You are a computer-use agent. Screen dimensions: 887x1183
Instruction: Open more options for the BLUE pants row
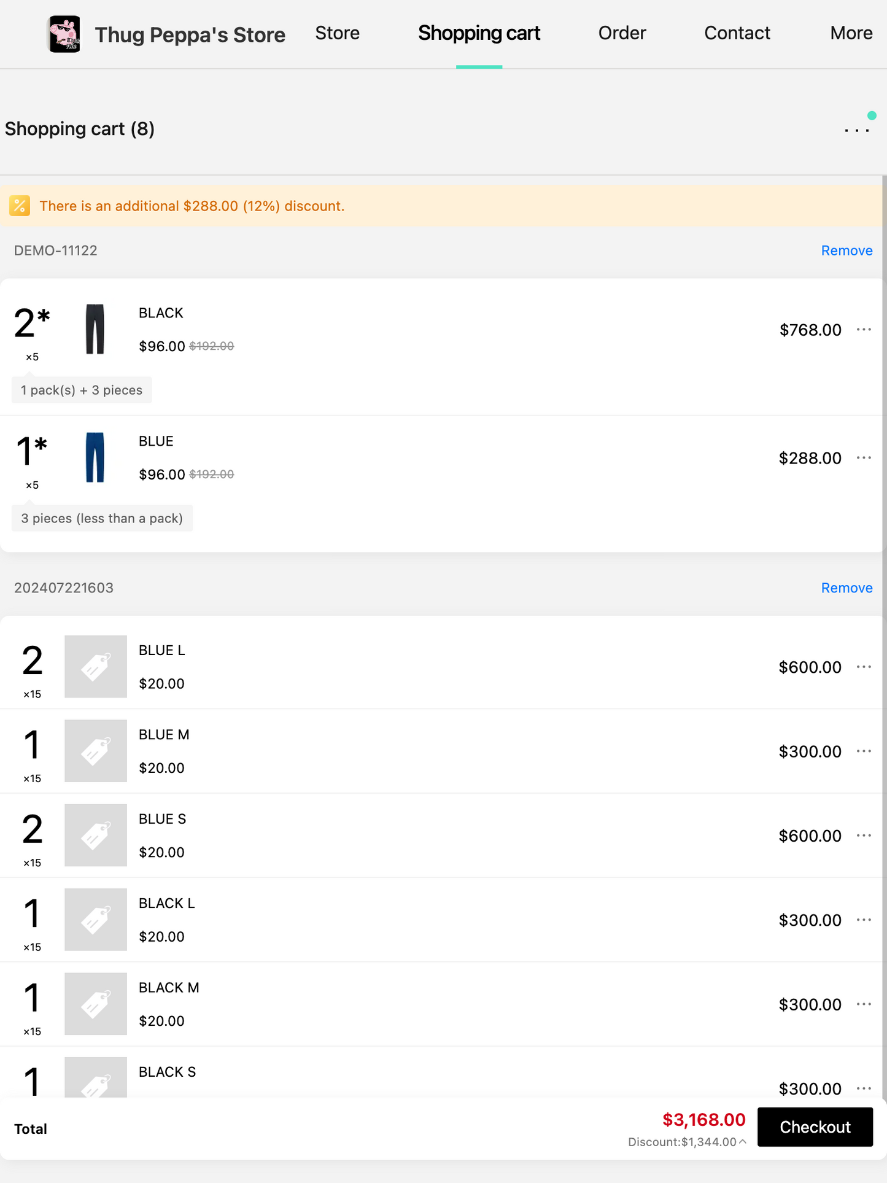click(x=864, y=458)
